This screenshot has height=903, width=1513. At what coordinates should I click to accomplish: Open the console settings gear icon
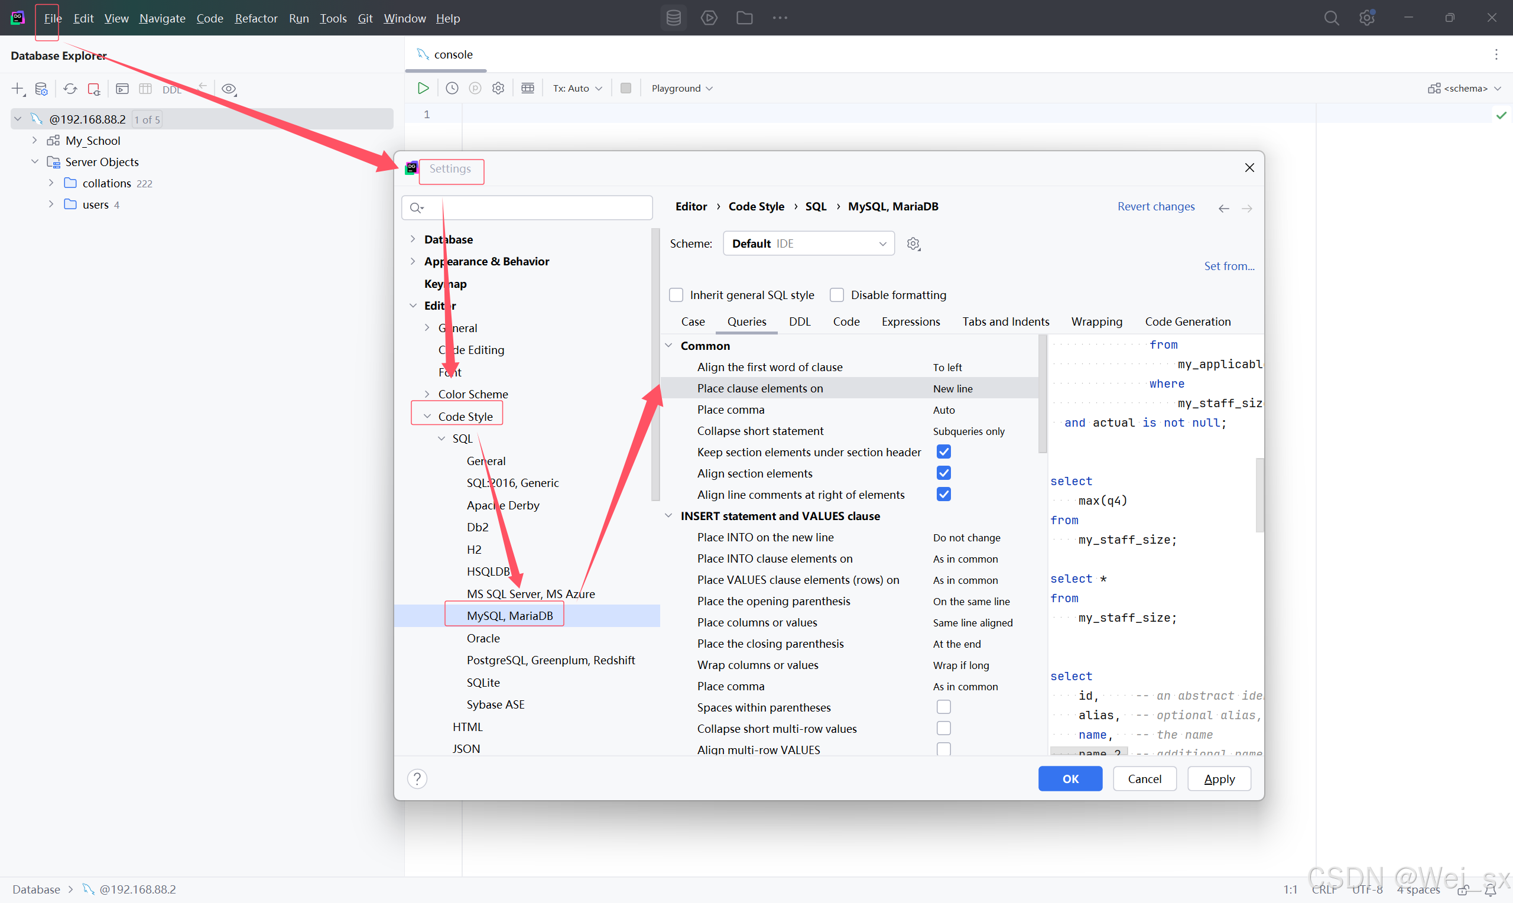click(x=498, y=87)
